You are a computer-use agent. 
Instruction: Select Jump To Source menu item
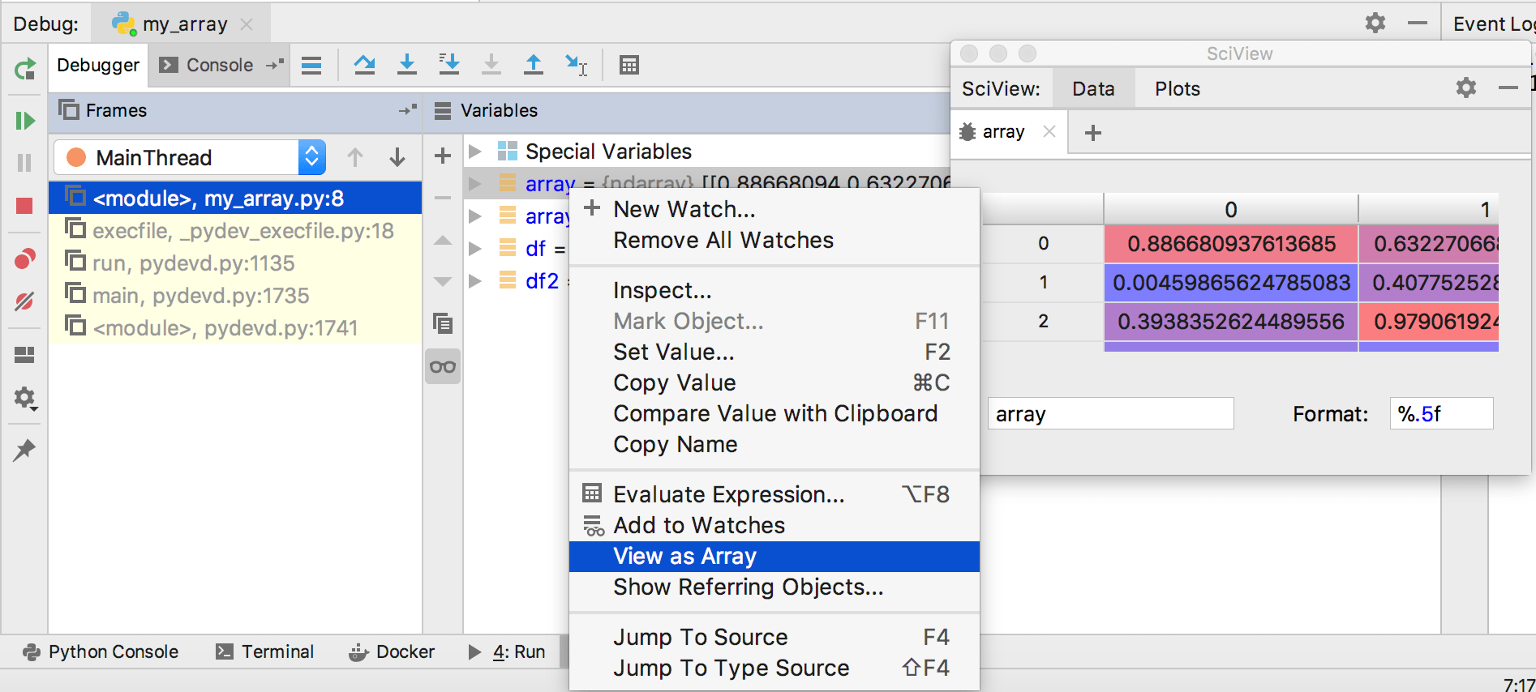774,637
